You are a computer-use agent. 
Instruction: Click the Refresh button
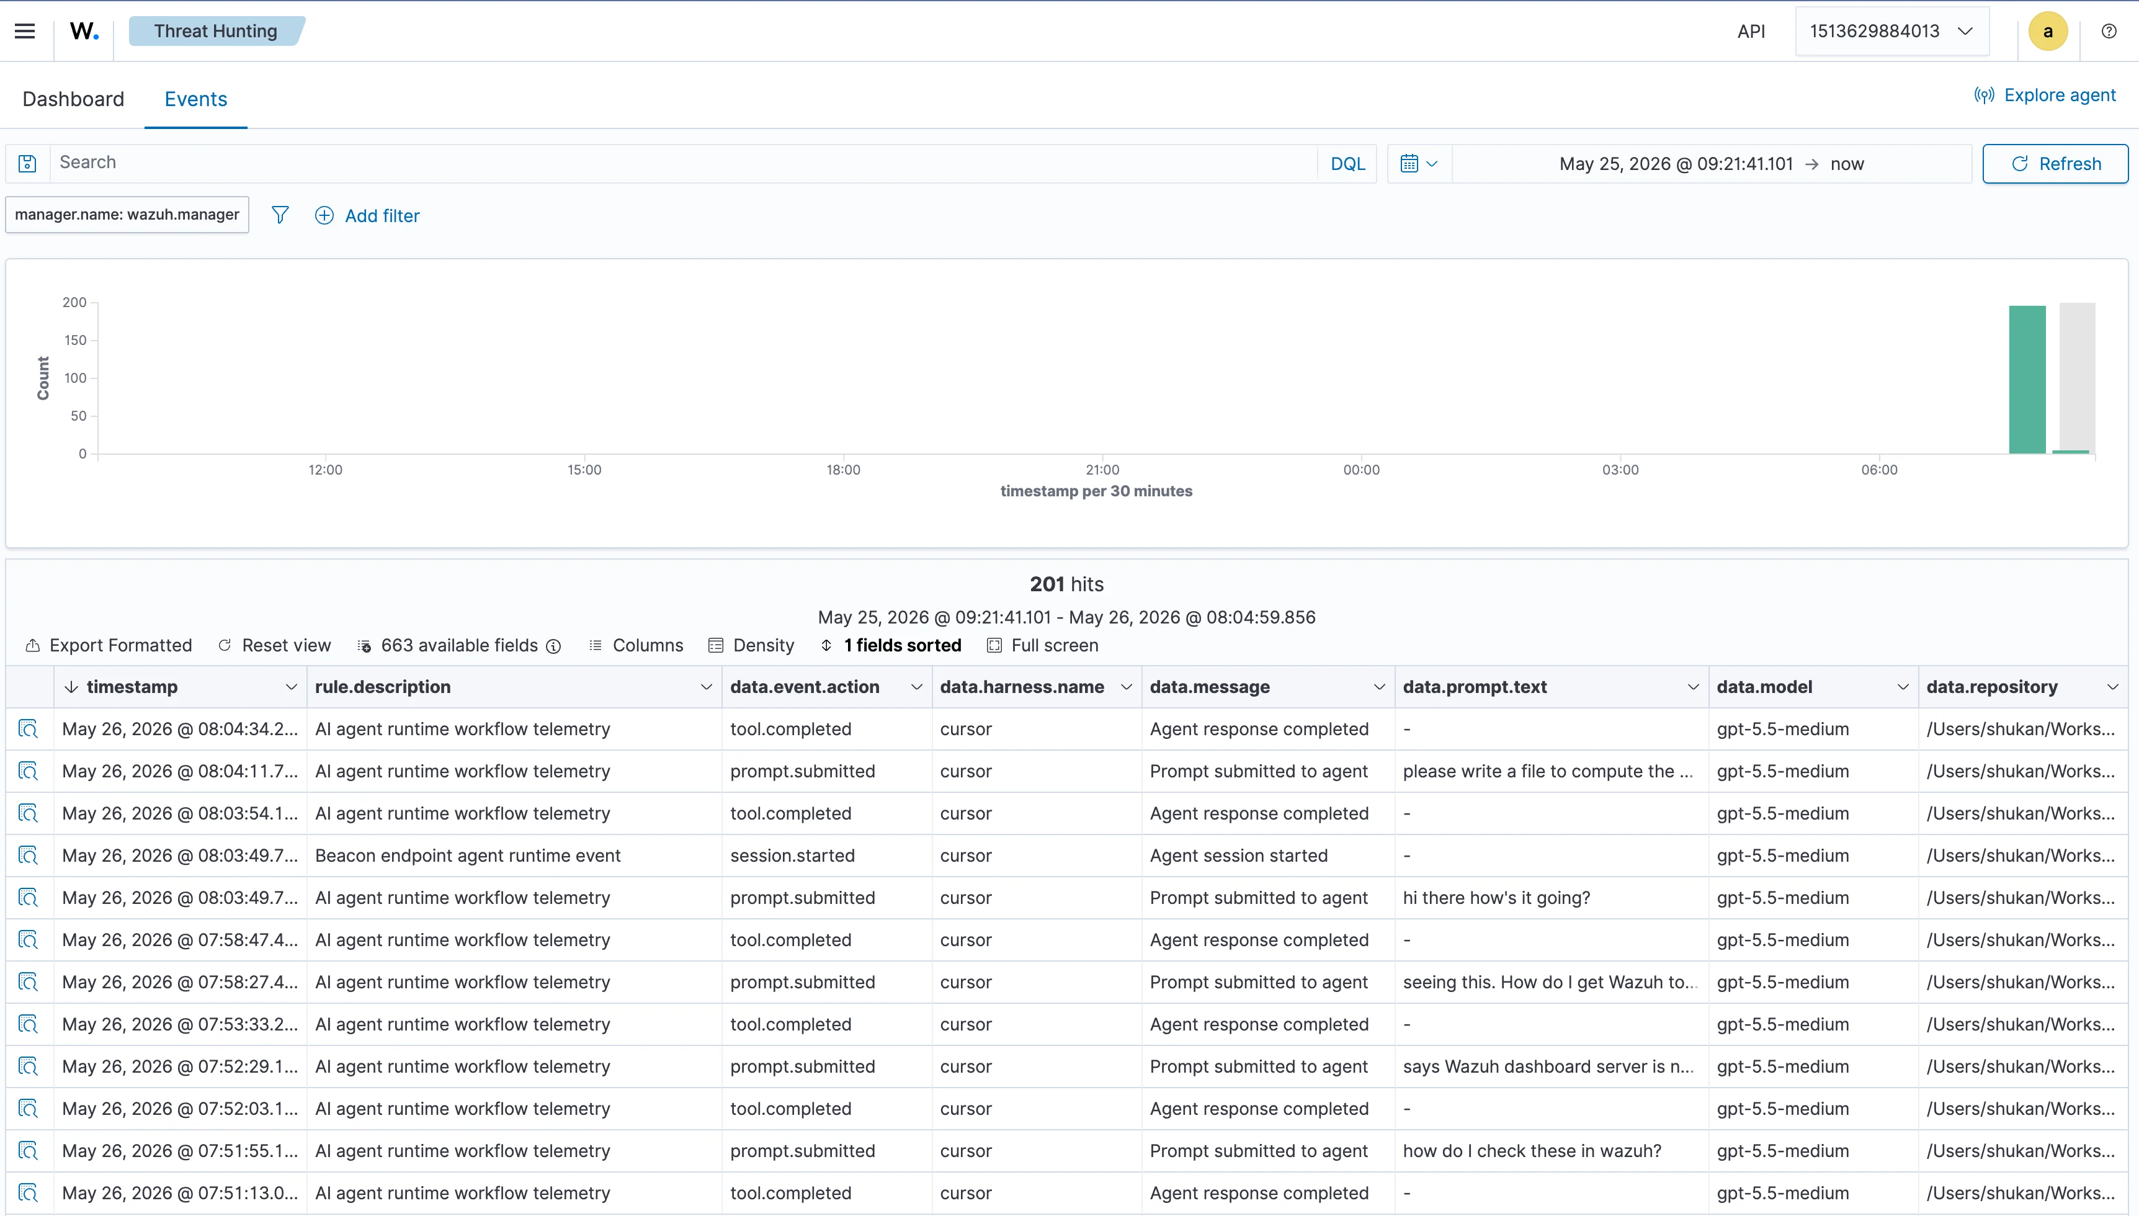point(2055,164)
